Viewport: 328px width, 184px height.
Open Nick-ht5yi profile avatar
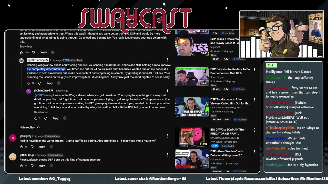click(x=13, y=157)
